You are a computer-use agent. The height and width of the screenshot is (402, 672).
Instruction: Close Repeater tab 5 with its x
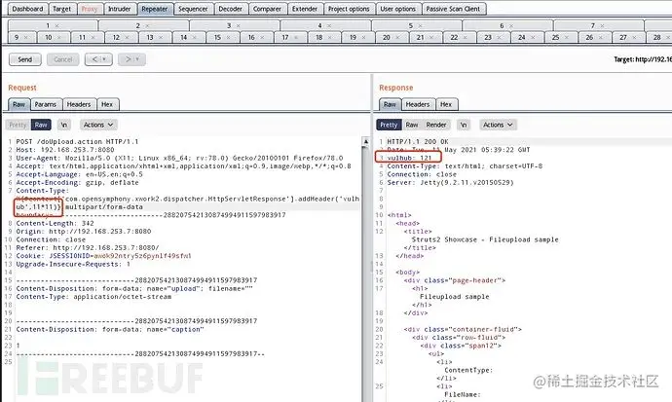point(420,26)
